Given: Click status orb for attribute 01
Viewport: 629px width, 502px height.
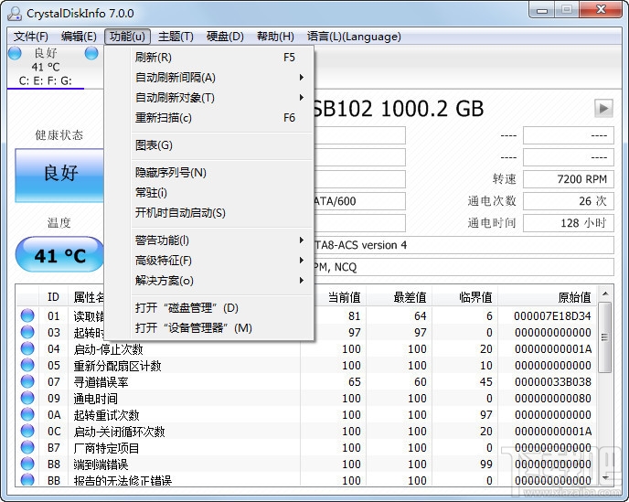Looking at the screenshot, I should [x=27, y=315].
